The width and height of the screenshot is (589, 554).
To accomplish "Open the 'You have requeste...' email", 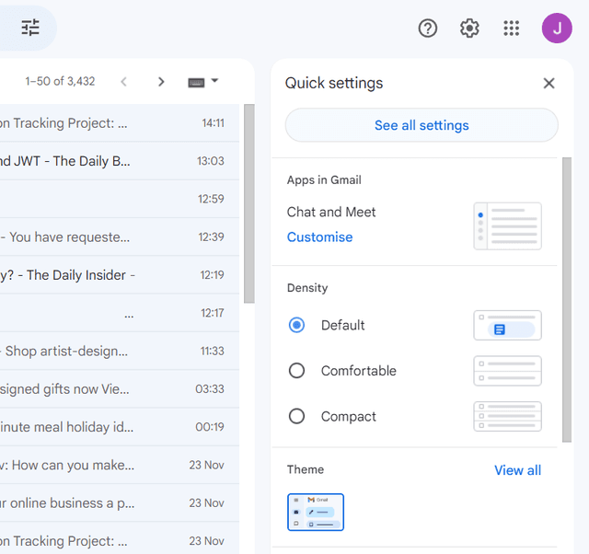I will tap(120, 237).
